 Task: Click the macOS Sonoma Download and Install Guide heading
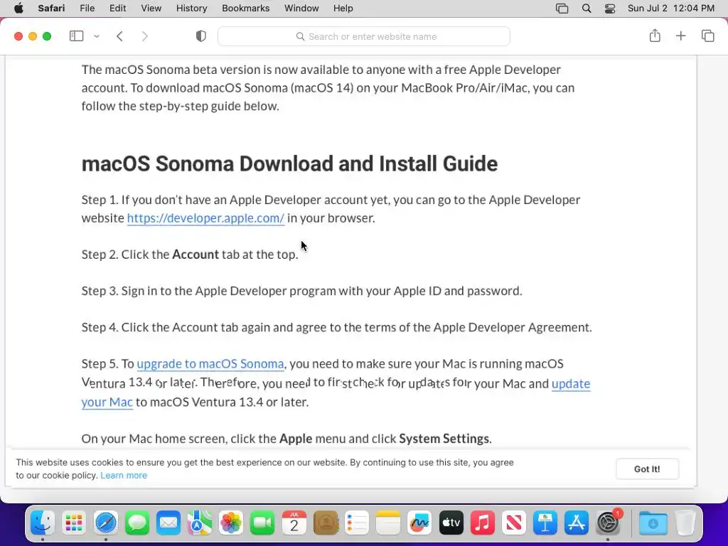pos(289,164)
